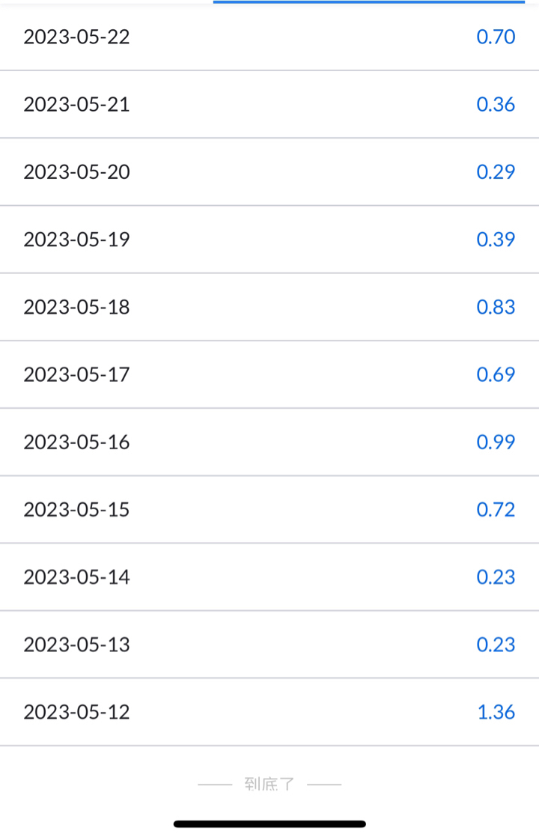Select the 0.70 value link
539x840 pixels.
pos(496,37)
